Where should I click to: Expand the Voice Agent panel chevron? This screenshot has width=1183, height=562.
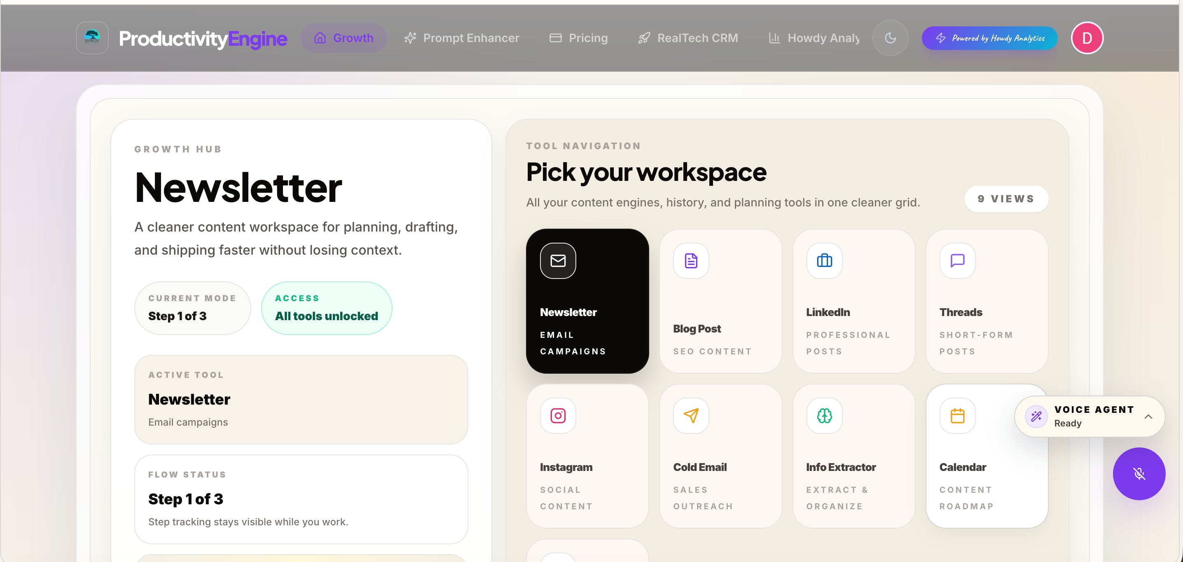(1148, 416)
